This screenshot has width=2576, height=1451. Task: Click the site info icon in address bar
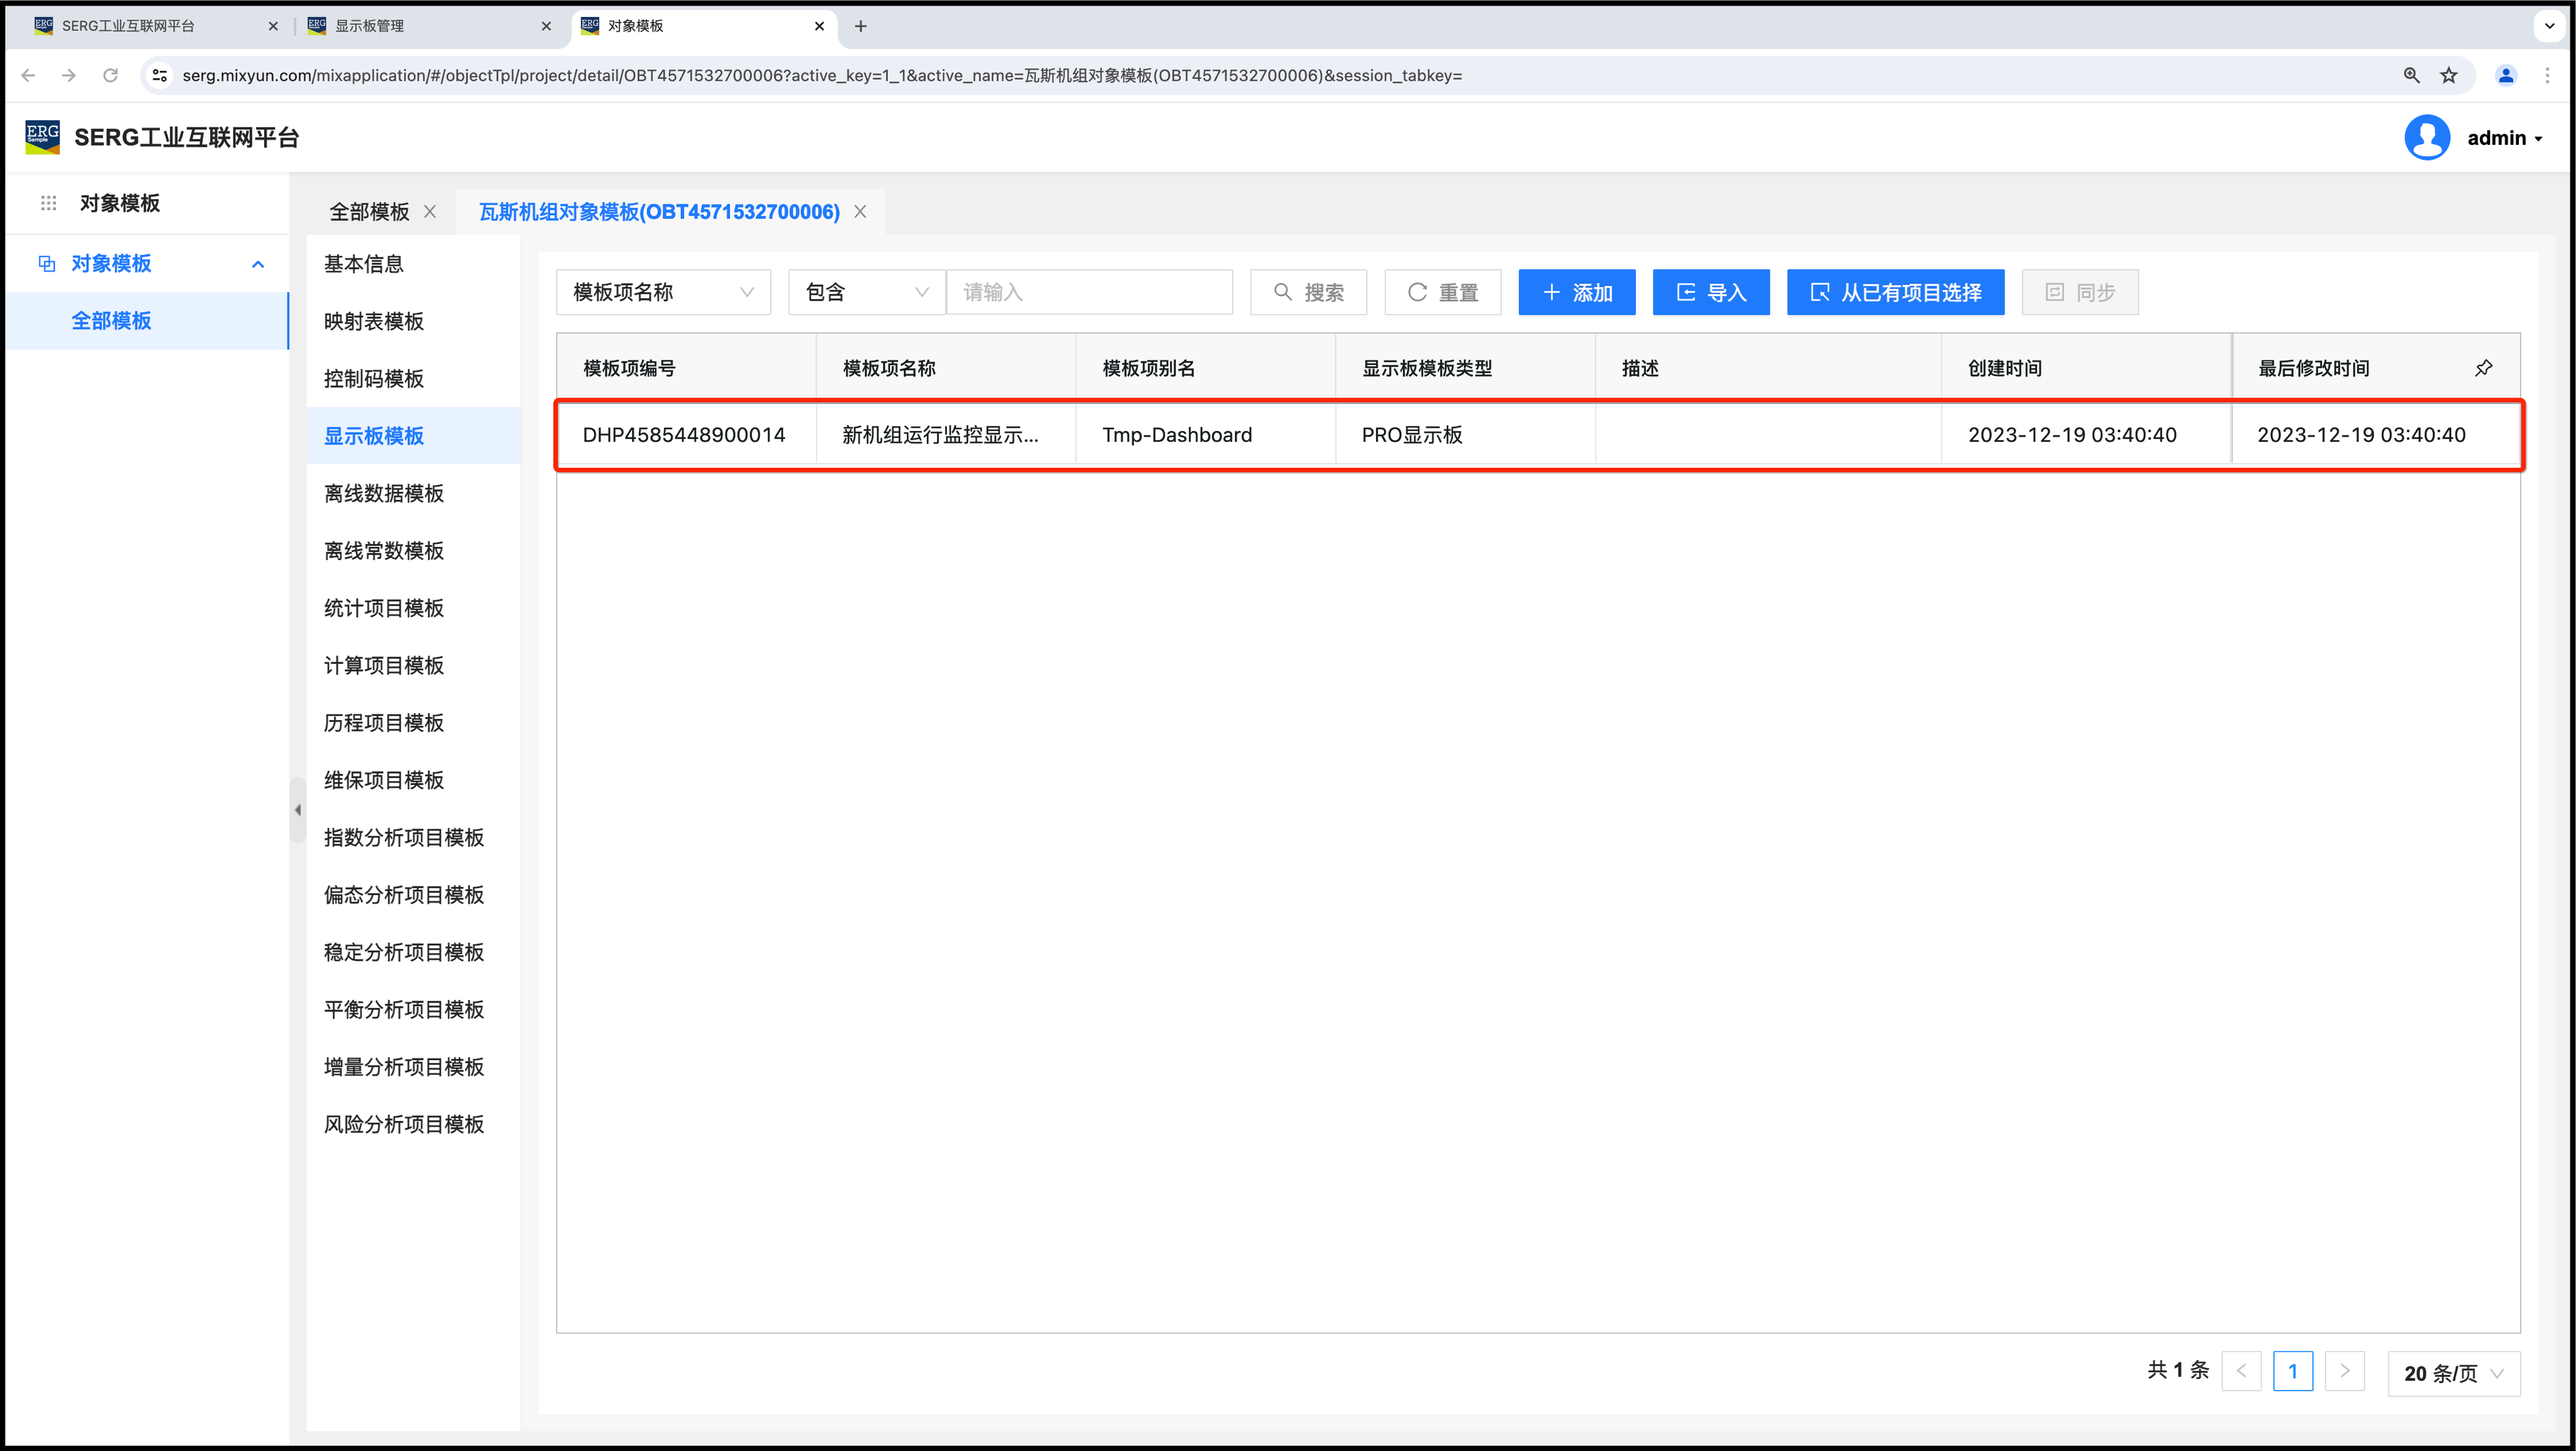coord(160,76)
